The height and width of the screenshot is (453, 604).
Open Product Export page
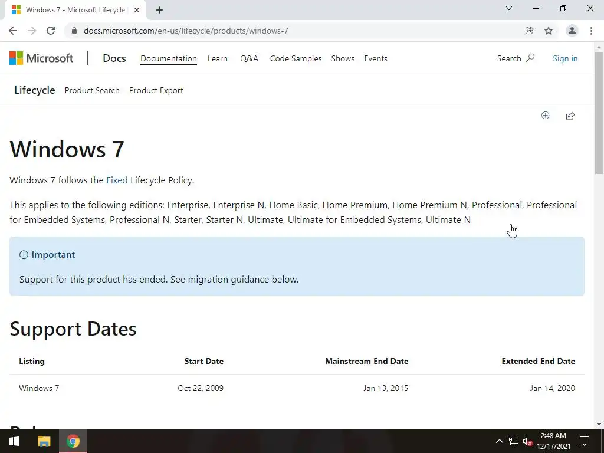click(156, 90)
